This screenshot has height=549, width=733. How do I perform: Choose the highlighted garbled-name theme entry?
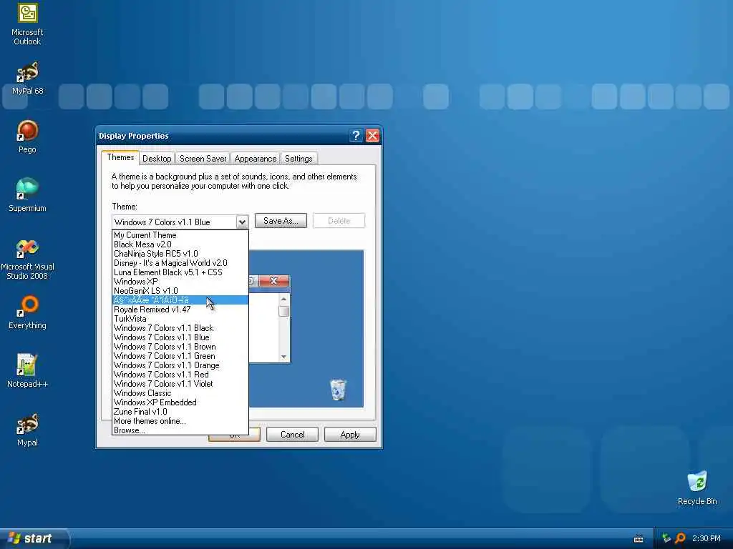180,300
